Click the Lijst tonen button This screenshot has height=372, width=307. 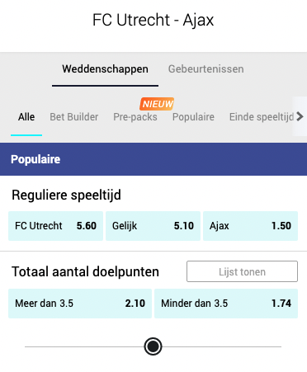pos(242,271)
